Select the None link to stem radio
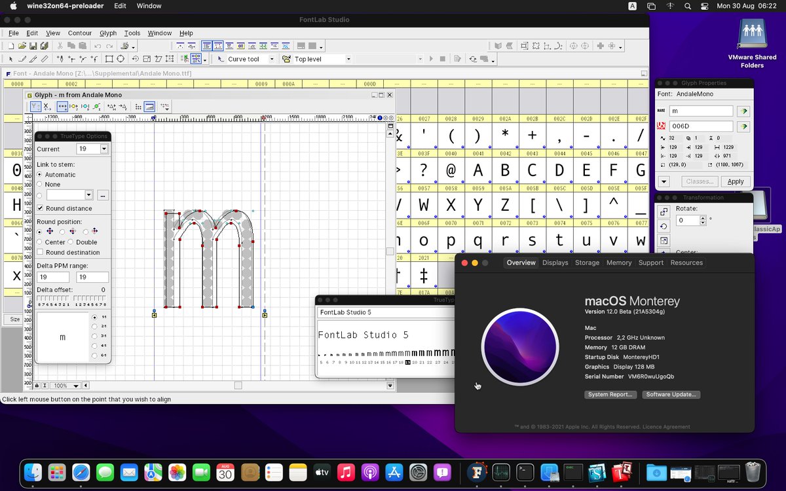 coord(39,185)
